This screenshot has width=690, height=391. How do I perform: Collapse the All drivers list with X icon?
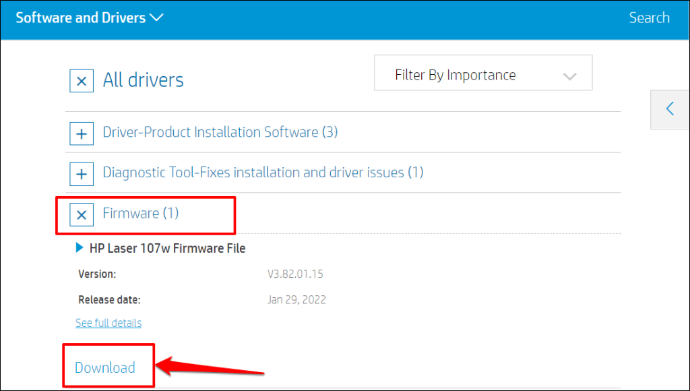tap(82, 81)
